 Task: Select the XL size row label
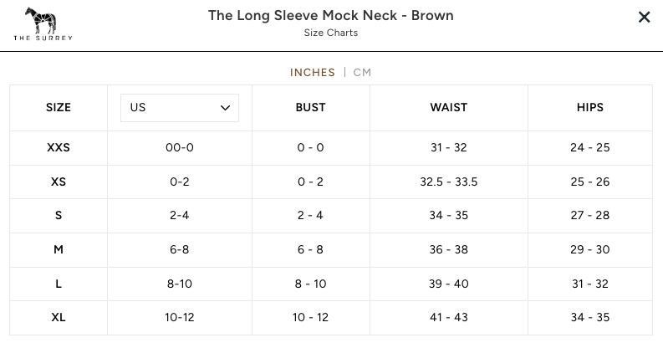click(59, 317)
